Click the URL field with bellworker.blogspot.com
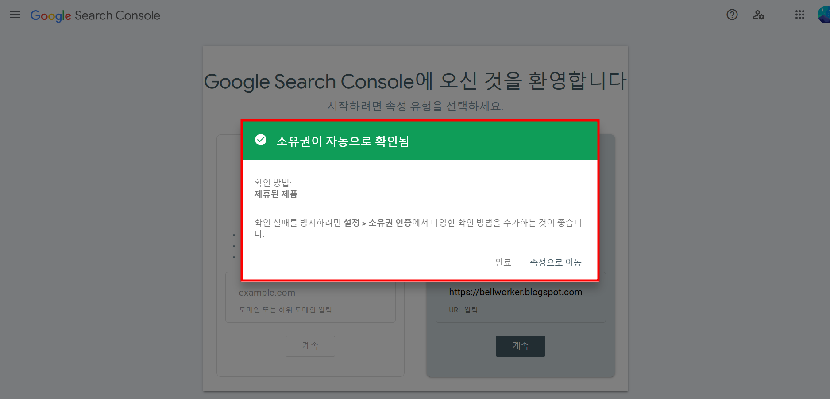830x399 pixels. [x=520, y=292]
